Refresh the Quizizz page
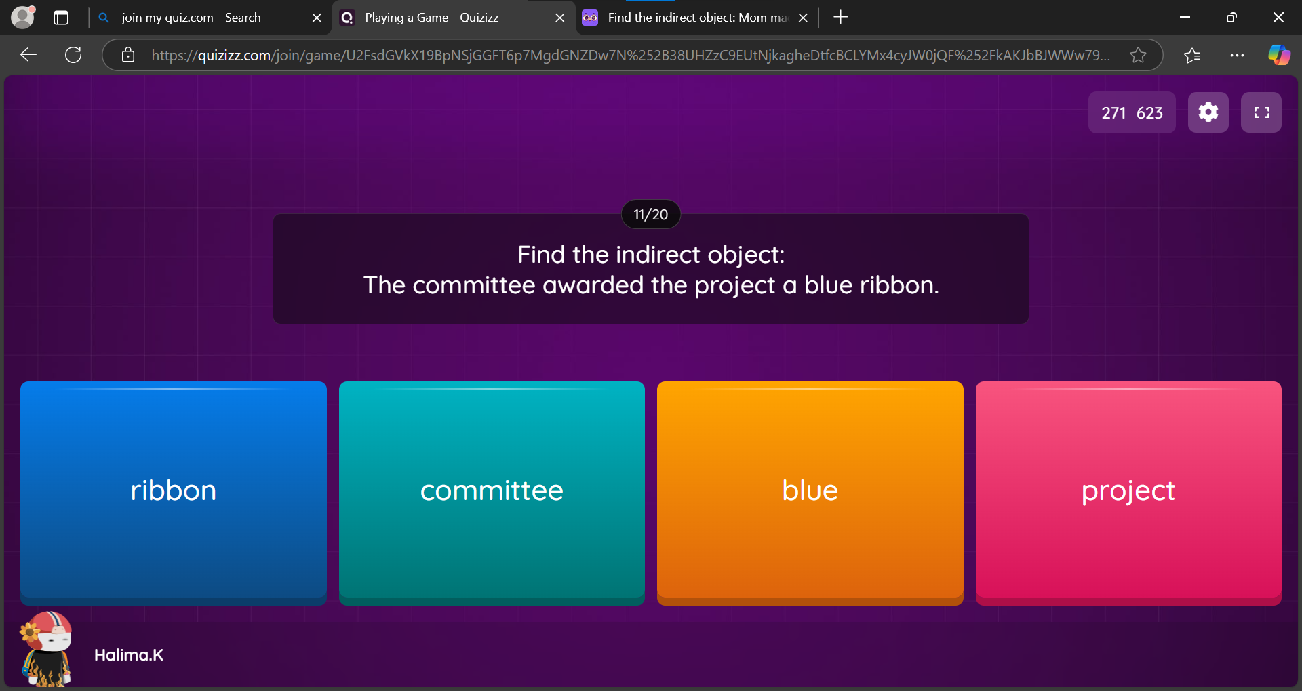Image resolution: width=1302 pixels, height=691 pixels. (x=73, y=55)
